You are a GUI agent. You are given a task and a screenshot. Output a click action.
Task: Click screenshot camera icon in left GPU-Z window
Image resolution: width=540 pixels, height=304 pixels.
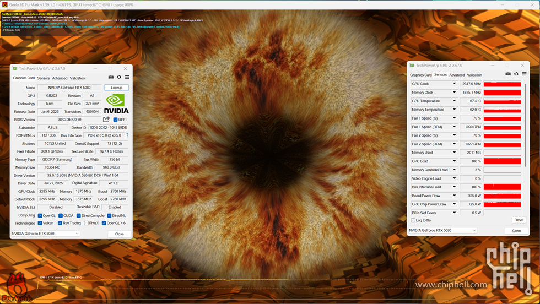[x=111, y=77]
